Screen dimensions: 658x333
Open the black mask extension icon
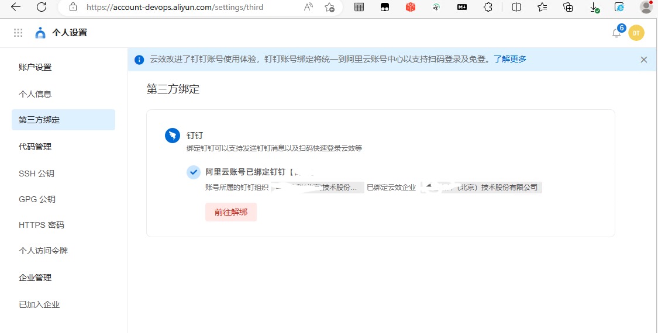pyautogui.click(x=385, y=6)
